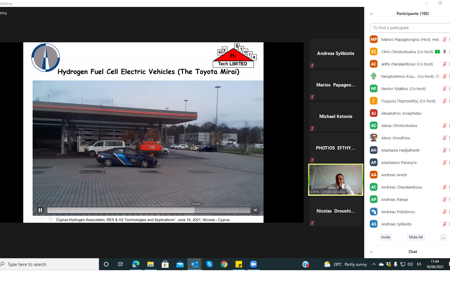Viewport: 450px width, 281px height.
Task: Open File Explorer from taskbar
Action: [150, 264]
